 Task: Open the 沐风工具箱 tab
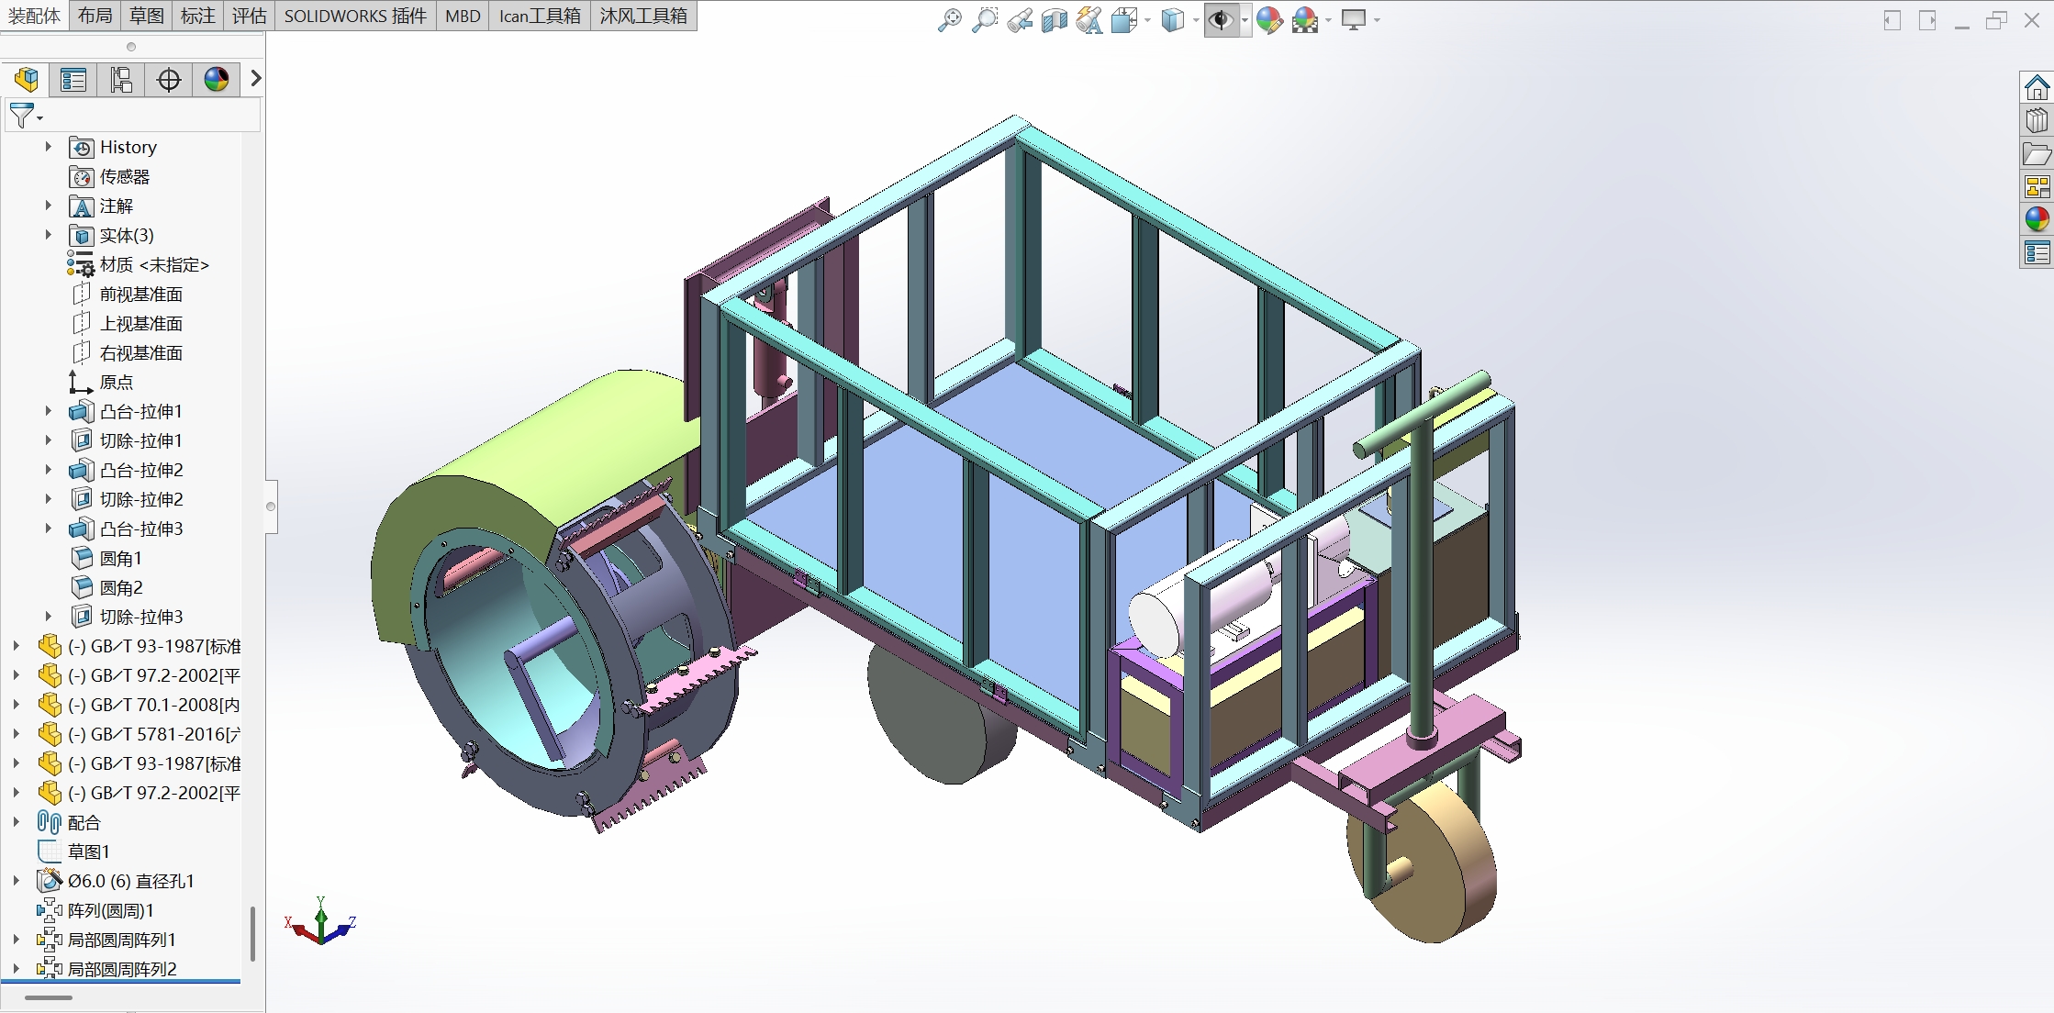click(643, 16)
